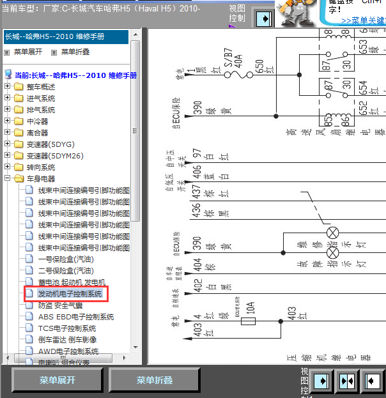Viewport: 386px width, 398px height.
Task: Click horizontal scrollbar thumb in tree panel
Action: pyautogui.click(x=63, y=358)
